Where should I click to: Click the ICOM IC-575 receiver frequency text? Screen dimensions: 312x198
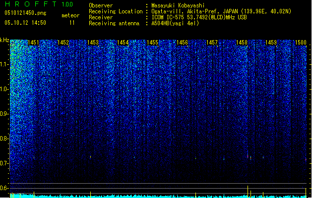[199, 17]
